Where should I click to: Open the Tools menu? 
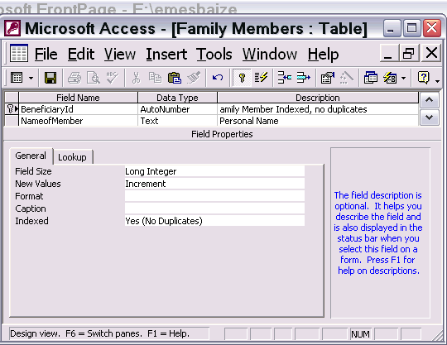point(214,54)
